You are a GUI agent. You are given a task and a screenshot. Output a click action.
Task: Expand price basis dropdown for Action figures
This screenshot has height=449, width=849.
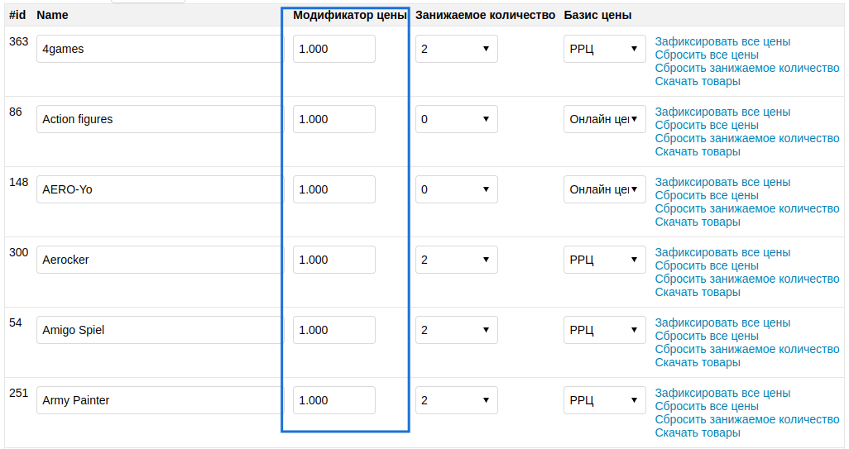click(x=604, y=119)
